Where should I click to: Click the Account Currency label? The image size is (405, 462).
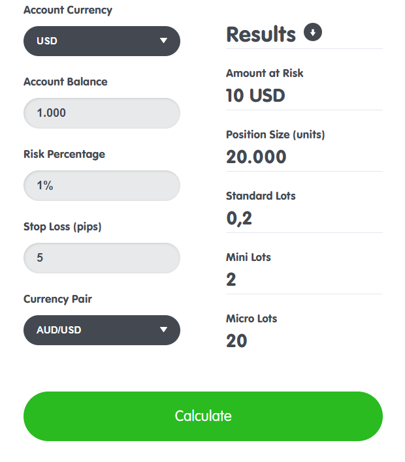point(68,10)
